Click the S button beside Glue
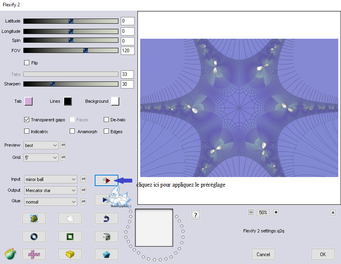Image resolution: width=341 pixels, height=264 pixels. [83, 202]
